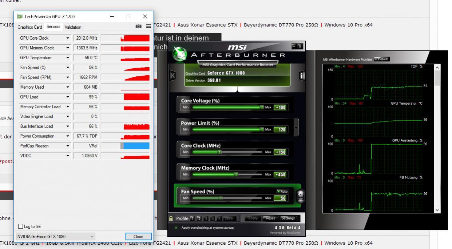Expand the Power Limit arrow expander
This screenshot has width=452, height=249.
pos(296,128)
